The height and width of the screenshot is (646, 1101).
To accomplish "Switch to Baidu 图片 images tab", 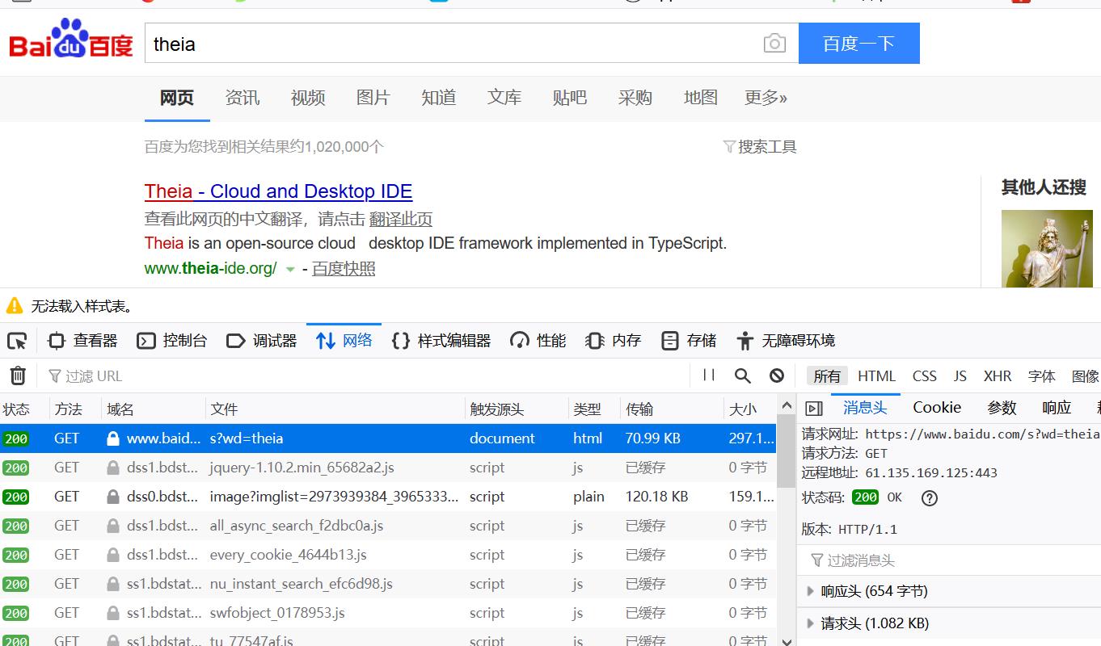I will 373,98.
